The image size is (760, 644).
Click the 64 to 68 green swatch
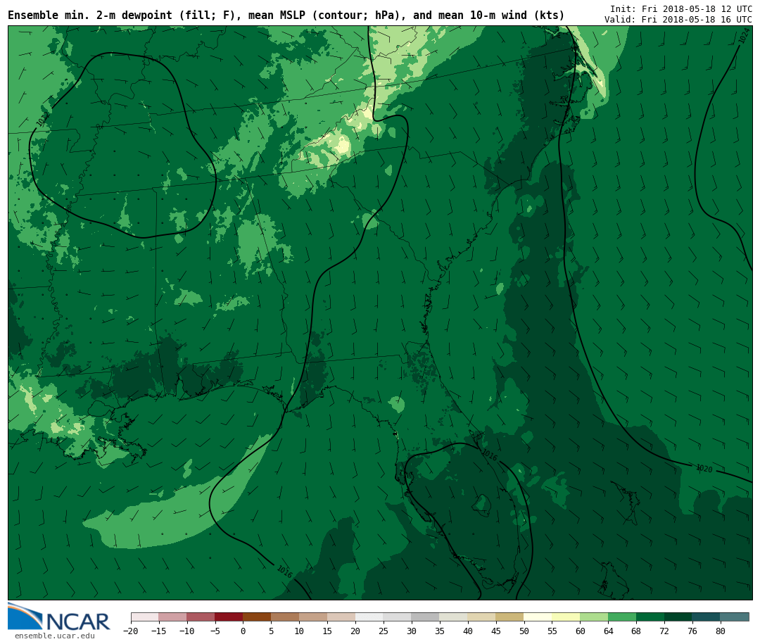(622, 617)
